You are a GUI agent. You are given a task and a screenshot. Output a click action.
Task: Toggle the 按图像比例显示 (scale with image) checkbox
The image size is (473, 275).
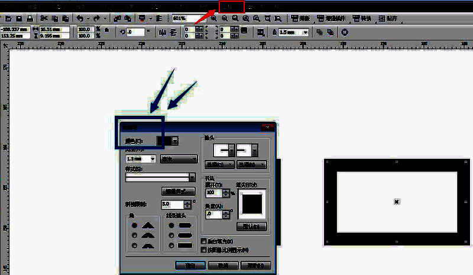[204, 250]
